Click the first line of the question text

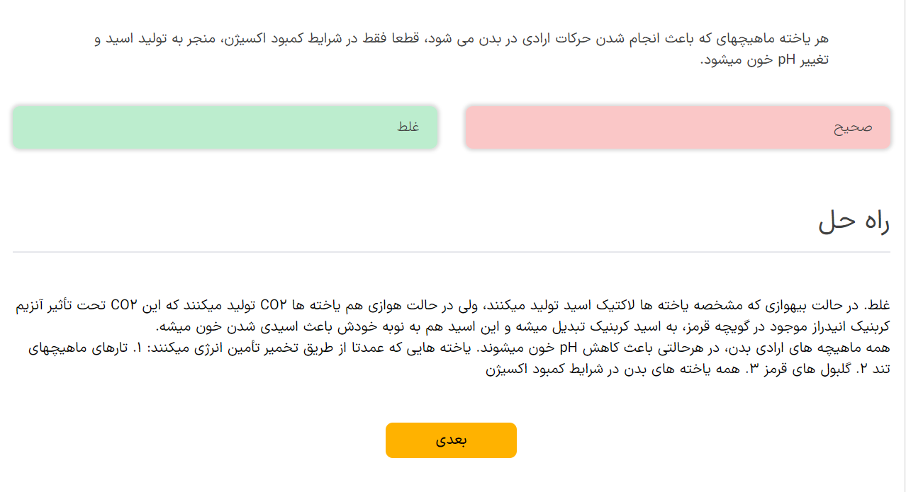click(x=461, y=38)
